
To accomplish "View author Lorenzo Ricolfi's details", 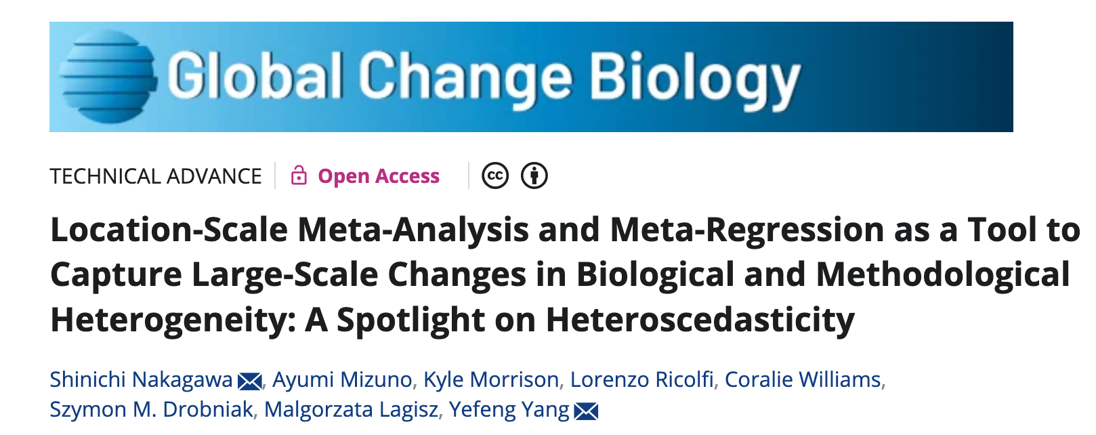I will click(641, 379).
